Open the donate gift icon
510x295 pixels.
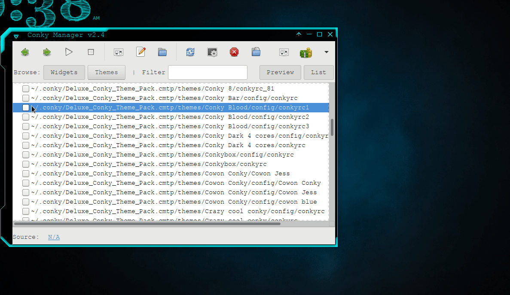pos(306,52)
